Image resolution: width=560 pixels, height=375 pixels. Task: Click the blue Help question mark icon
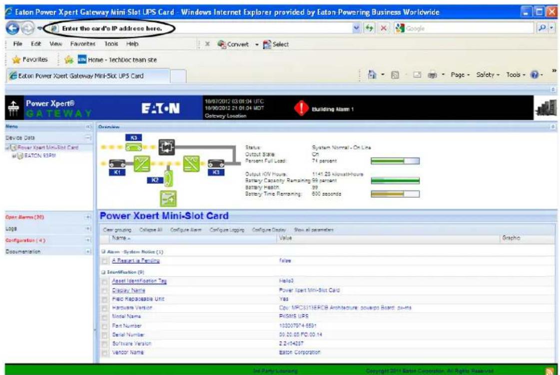(535, 74)
